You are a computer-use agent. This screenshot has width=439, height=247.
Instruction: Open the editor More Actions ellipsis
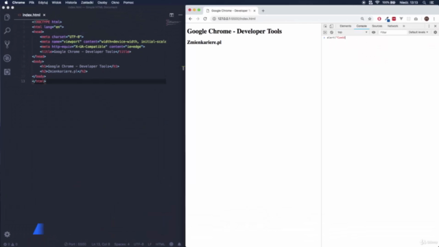click(x=180, y=15)
